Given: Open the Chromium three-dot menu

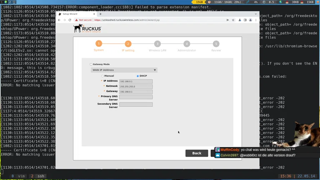Looking at the screenshot, I should click(x=256, y=20).
